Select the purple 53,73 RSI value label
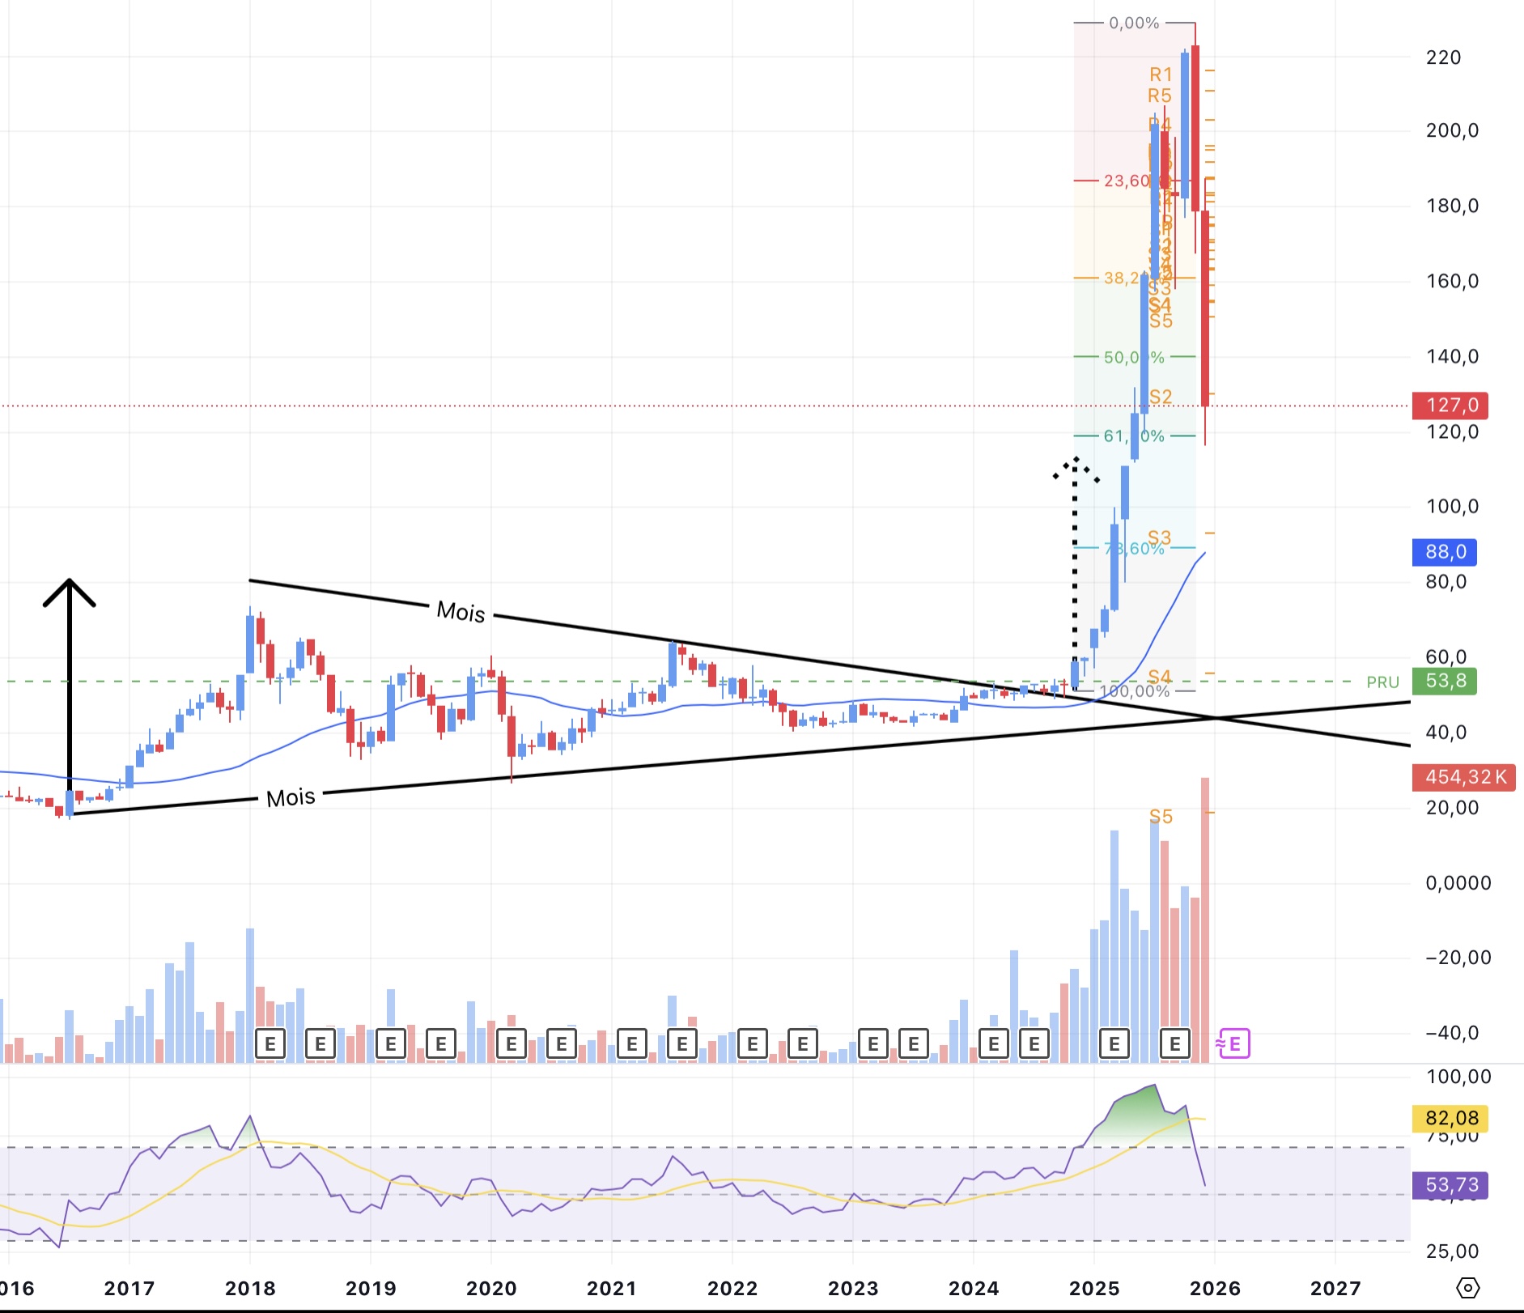 coord(1451,1185)
